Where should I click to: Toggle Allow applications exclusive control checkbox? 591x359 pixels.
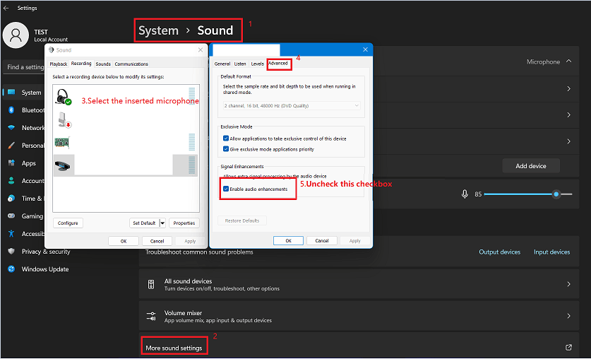coord(226,139)
